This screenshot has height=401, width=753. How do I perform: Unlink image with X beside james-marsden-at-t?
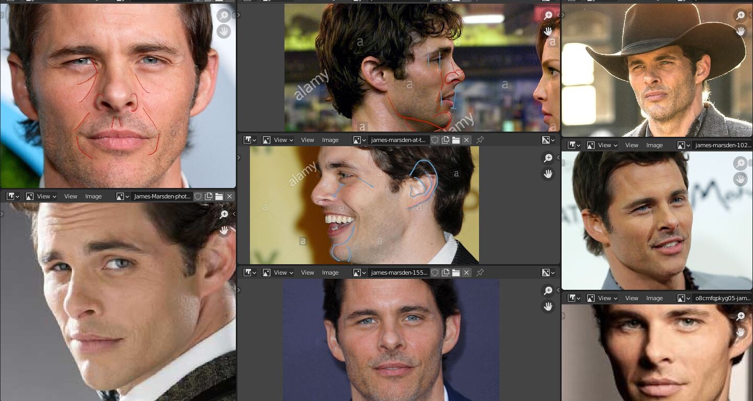pos(466,140)
